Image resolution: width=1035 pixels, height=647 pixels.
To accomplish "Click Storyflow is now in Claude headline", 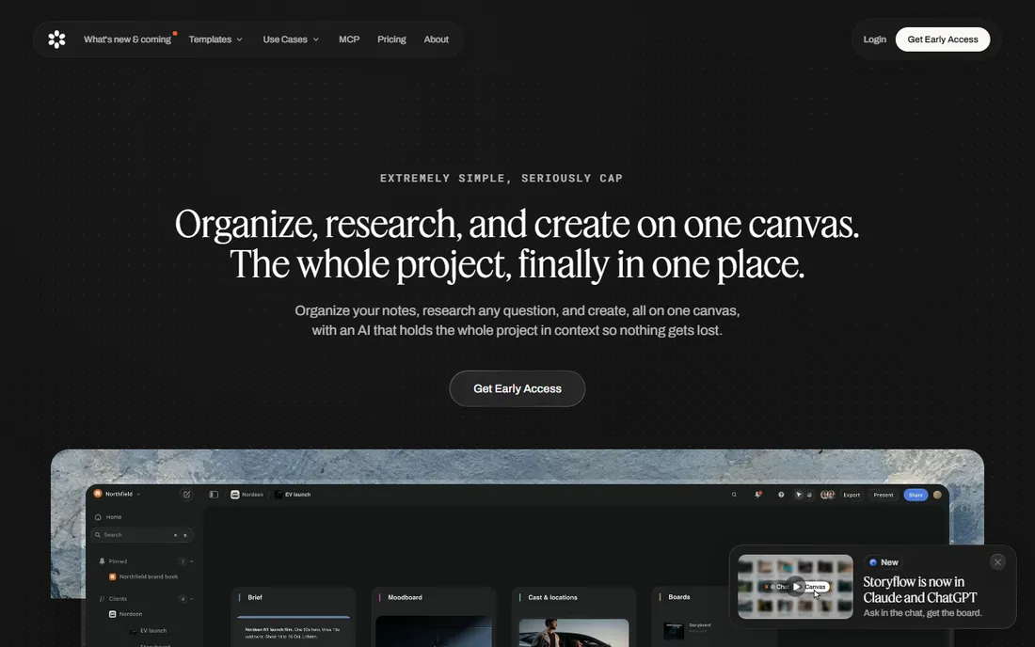I will click(920, 590).
